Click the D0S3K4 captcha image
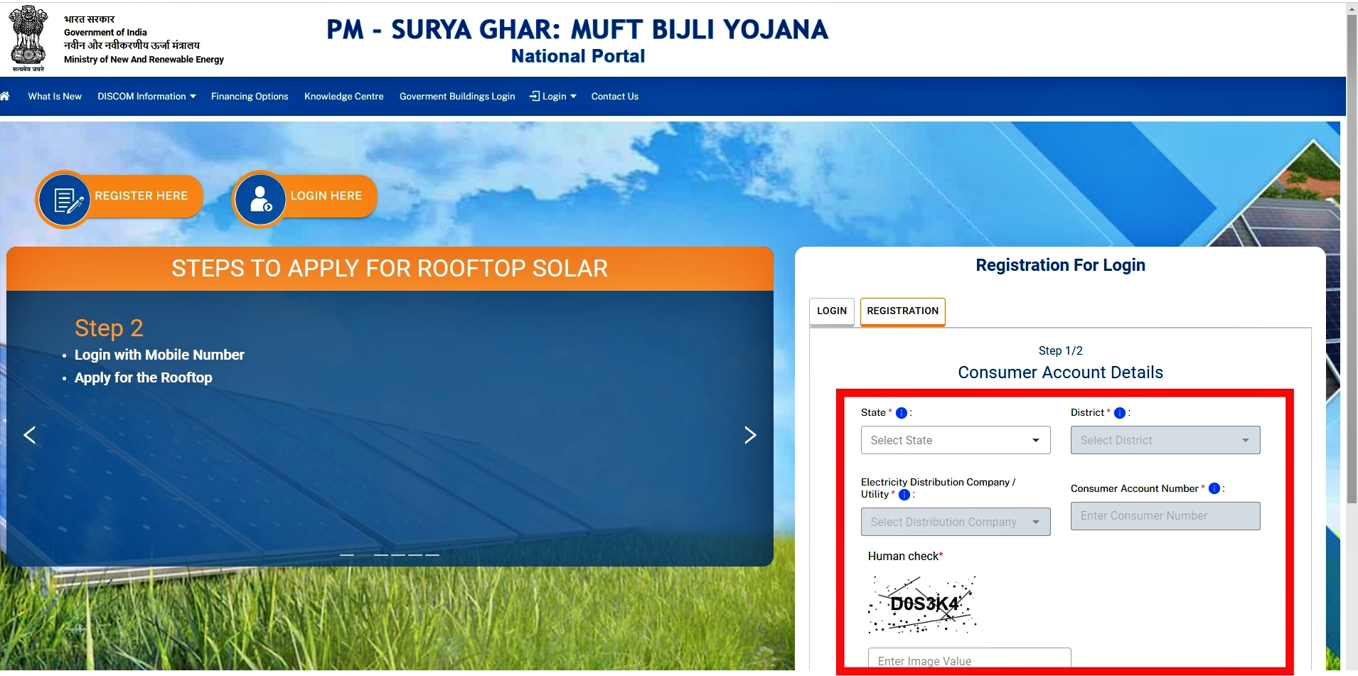 tap(922, 604)
